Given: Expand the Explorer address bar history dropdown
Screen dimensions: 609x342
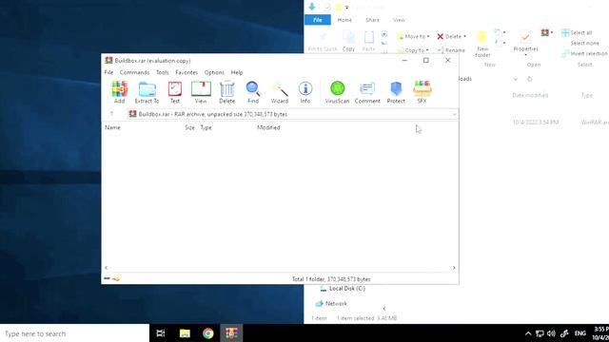Looking at the screenshot, I should pos(516,79).
